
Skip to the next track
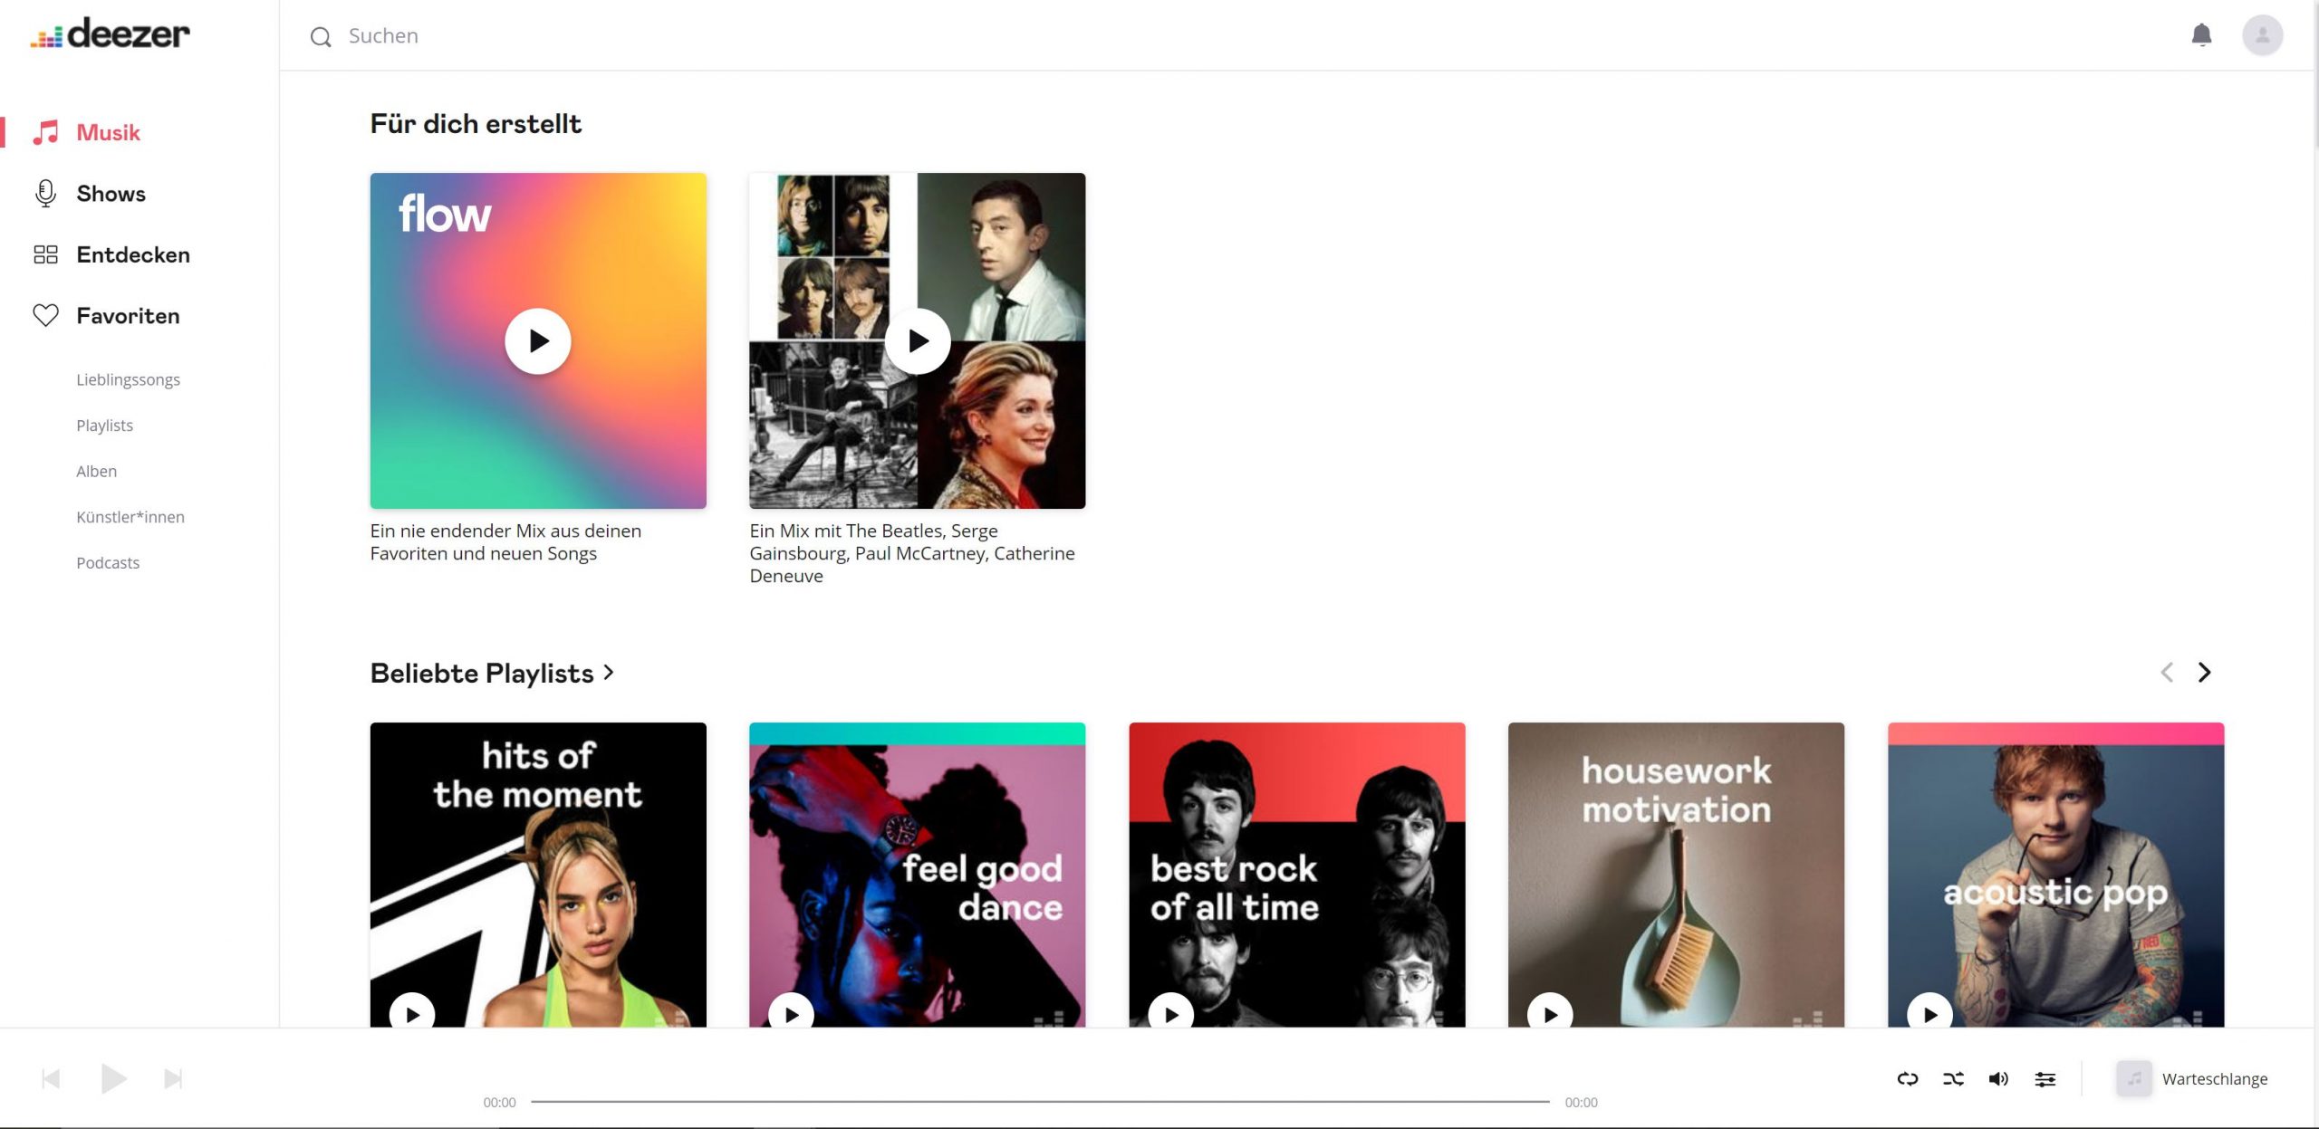pos(173,1078)
